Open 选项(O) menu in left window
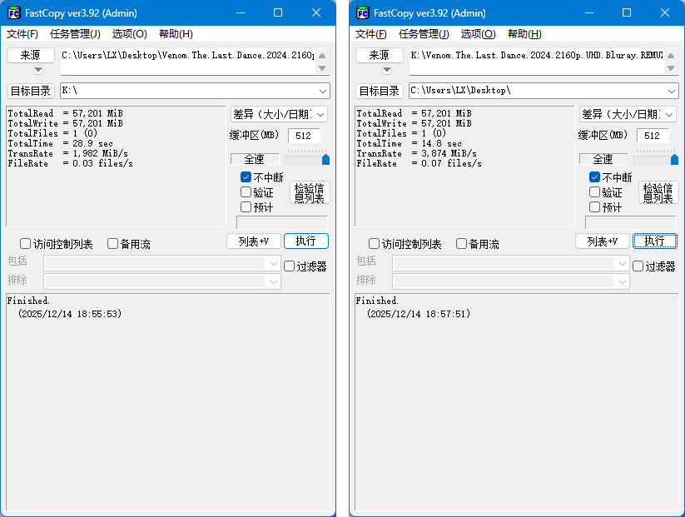685x517 pixels. coord(129,33)
